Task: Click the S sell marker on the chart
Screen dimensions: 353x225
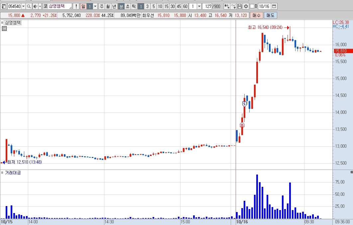Action: [244, 104]
